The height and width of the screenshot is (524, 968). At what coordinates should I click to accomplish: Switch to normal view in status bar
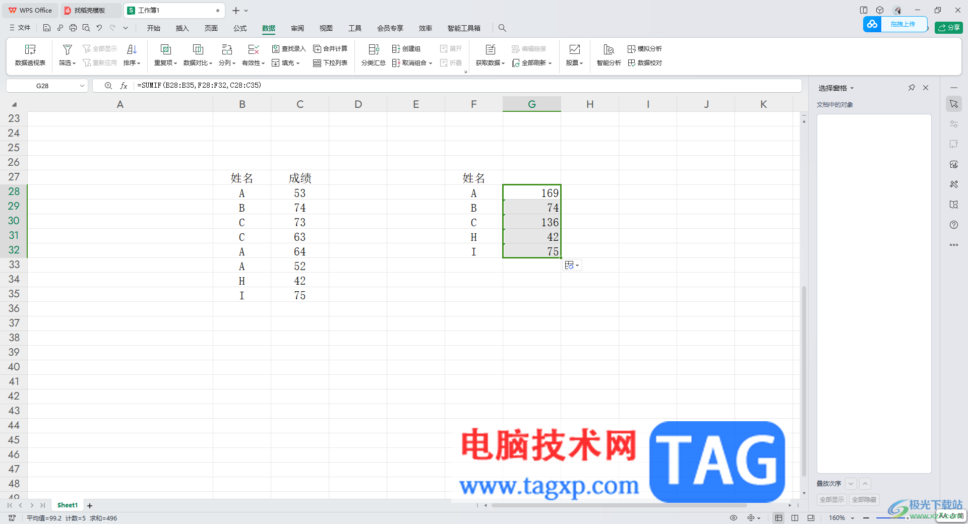[779, 518]
